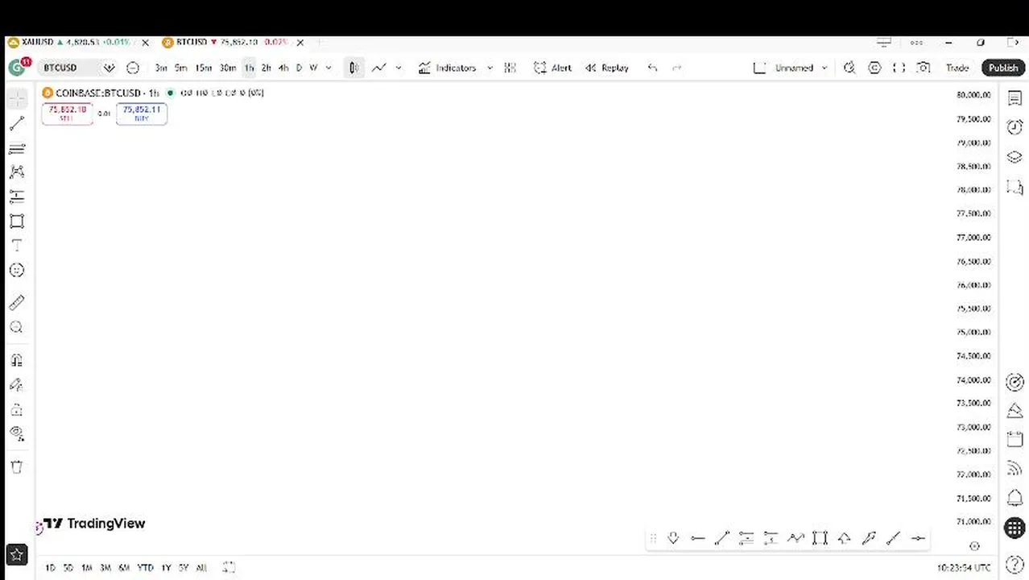The image size is (1029, 580).
Task: Select the rectangle shapes tool
Action: (17, 221)
